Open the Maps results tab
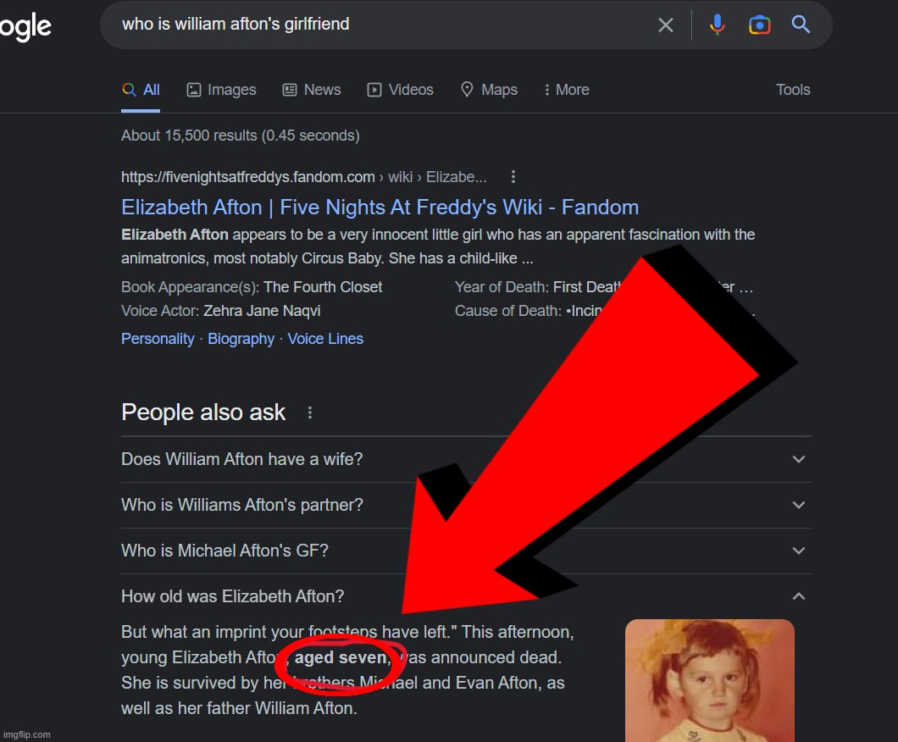This screenshot has height=742, width=898. pyautogui.click(x=489, y=90)
